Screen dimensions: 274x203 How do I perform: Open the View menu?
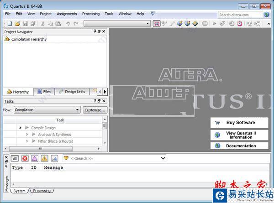click(31, 14)
